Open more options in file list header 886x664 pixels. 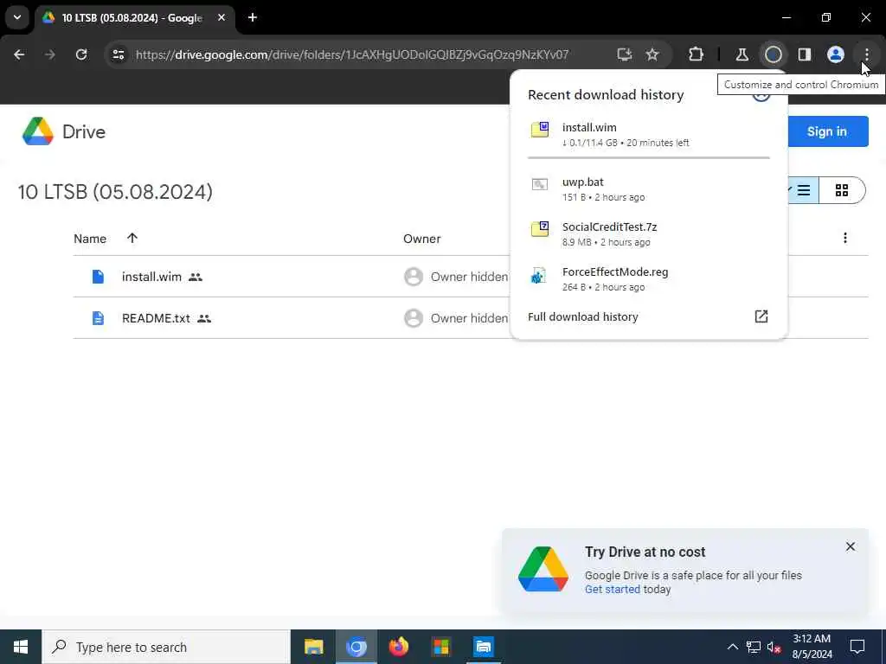click(x=845, y=239)
